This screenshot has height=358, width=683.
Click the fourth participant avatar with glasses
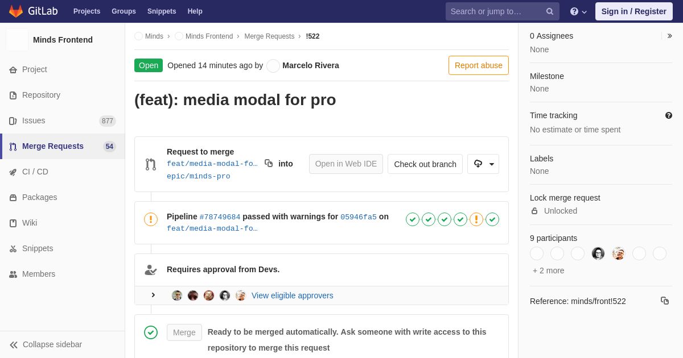(x=598, y=253)
